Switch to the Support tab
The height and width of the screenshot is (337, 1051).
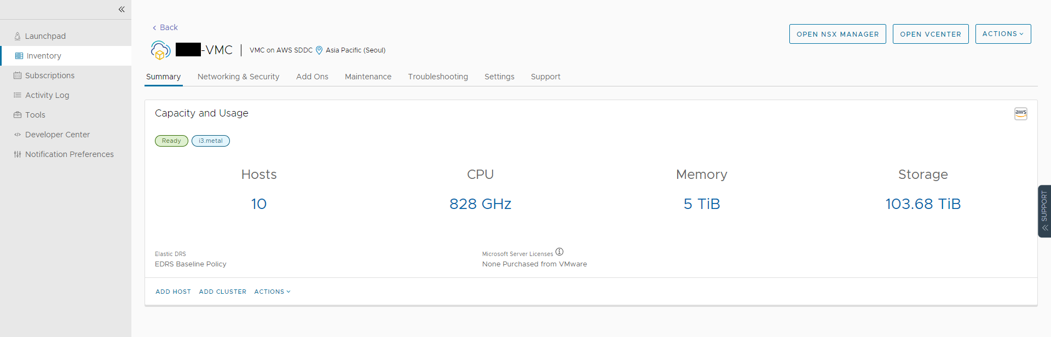point(545,77)
